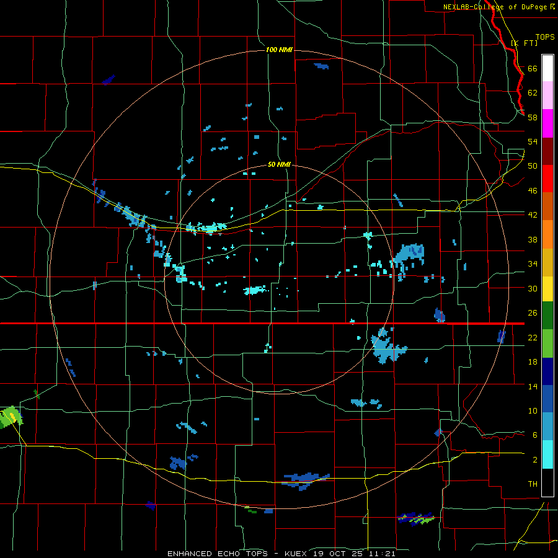Click the "ENHANCED ECHO TOPS" product title

click(x=218, y=554)
